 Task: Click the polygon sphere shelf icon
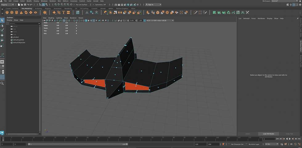coord(7,13)
